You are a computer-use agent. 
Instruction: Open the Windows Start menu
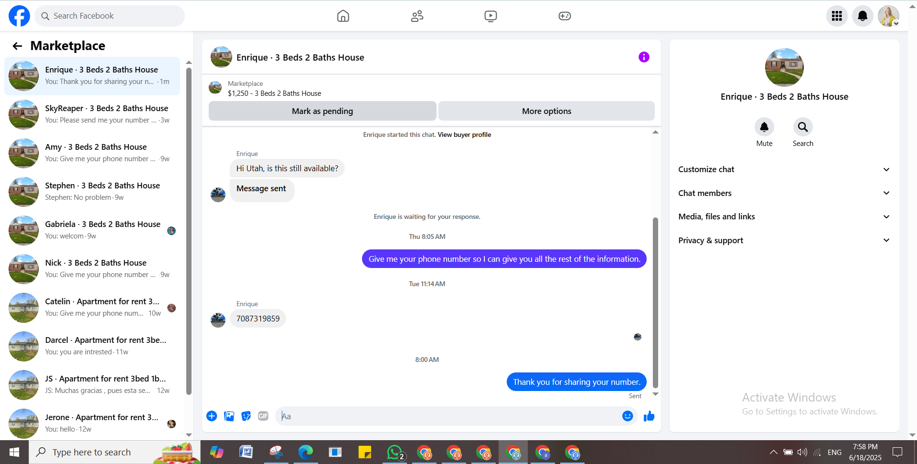[x=14, y=452]
